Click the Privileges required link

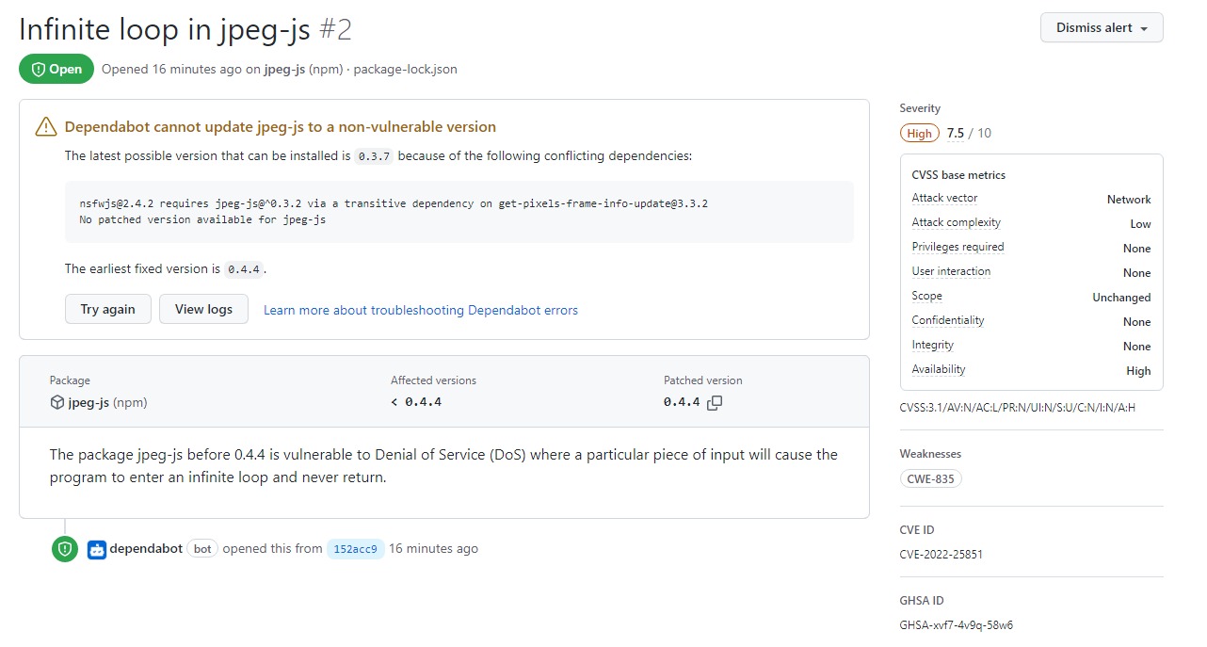pos(958,247)
